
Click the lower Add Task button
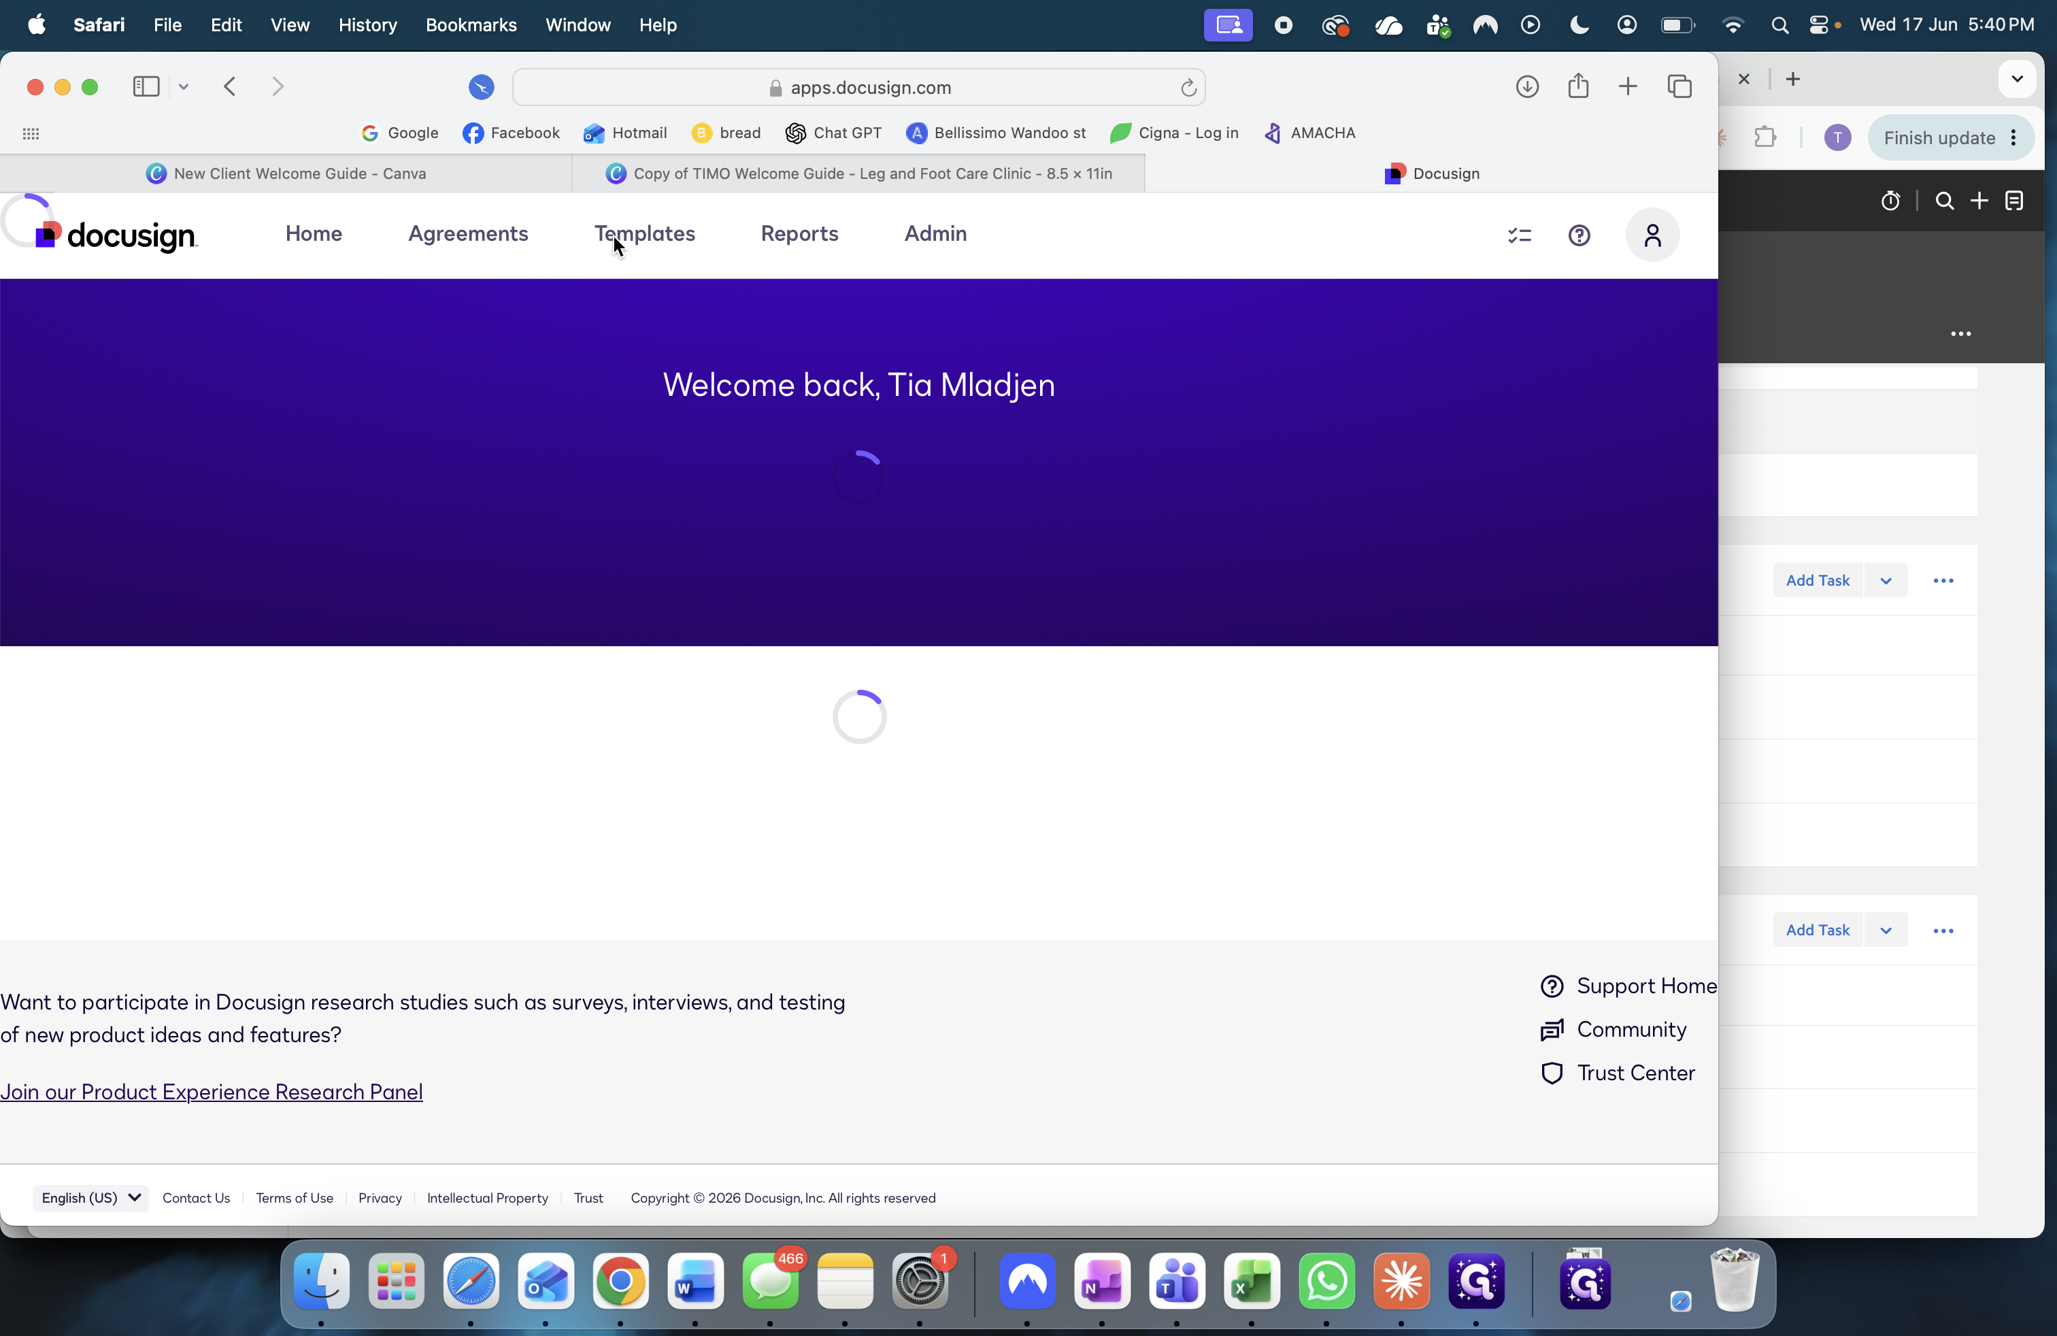coord(1818,930)
